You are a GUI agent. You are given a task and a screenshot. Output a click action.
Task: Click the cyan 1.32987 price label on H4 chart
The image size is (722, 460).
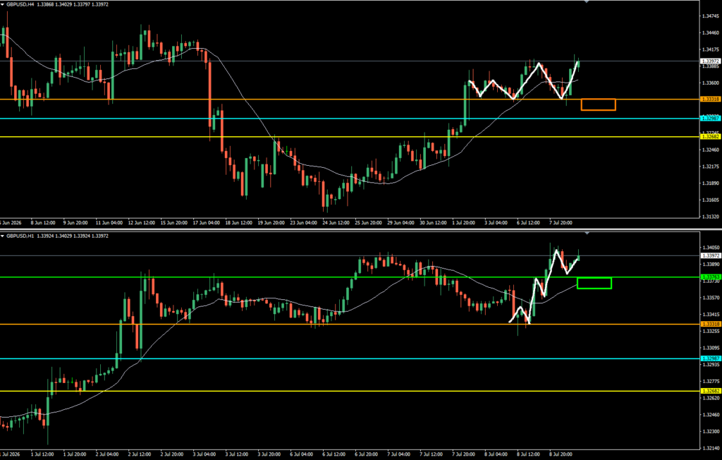tap(710, 119)
